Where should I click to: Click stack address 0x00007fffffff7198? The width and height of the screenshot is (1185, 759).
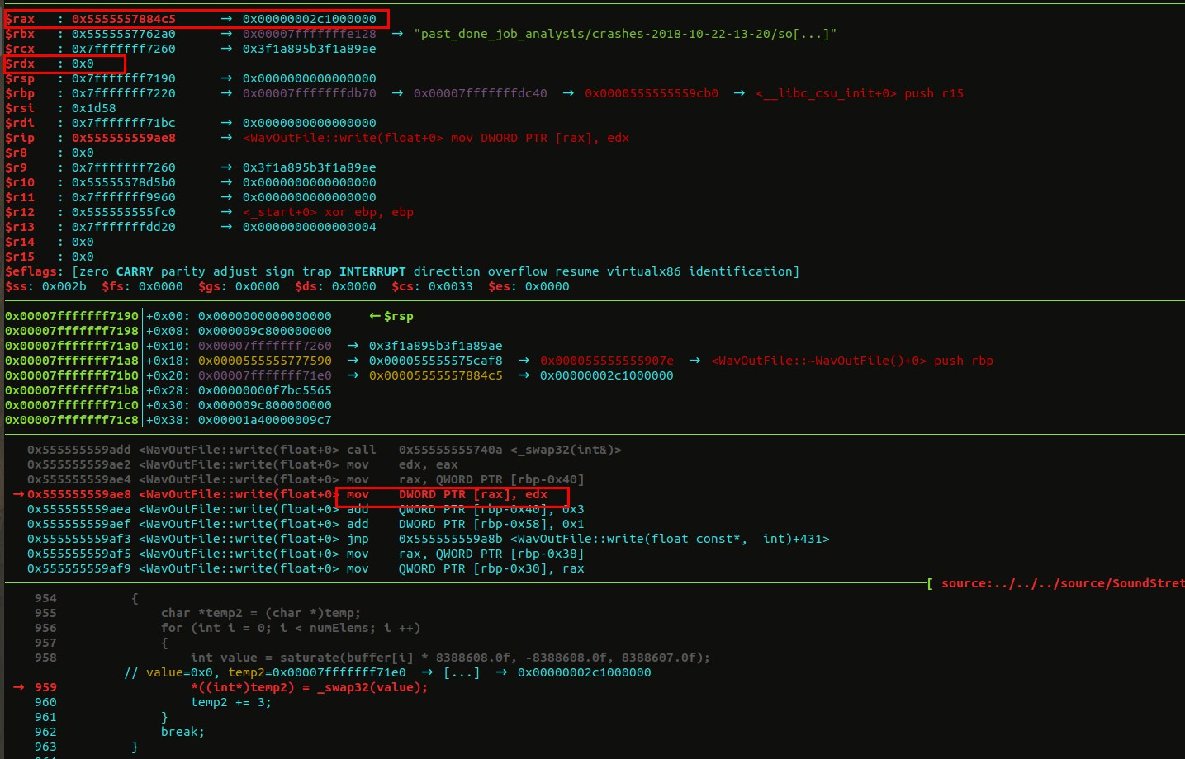(72, 331)
